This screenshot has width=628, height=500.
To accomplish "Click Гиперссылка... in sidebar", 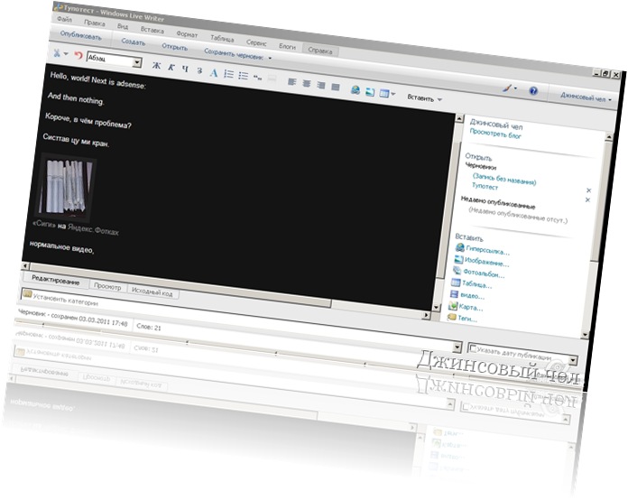I will click(487, 250).
